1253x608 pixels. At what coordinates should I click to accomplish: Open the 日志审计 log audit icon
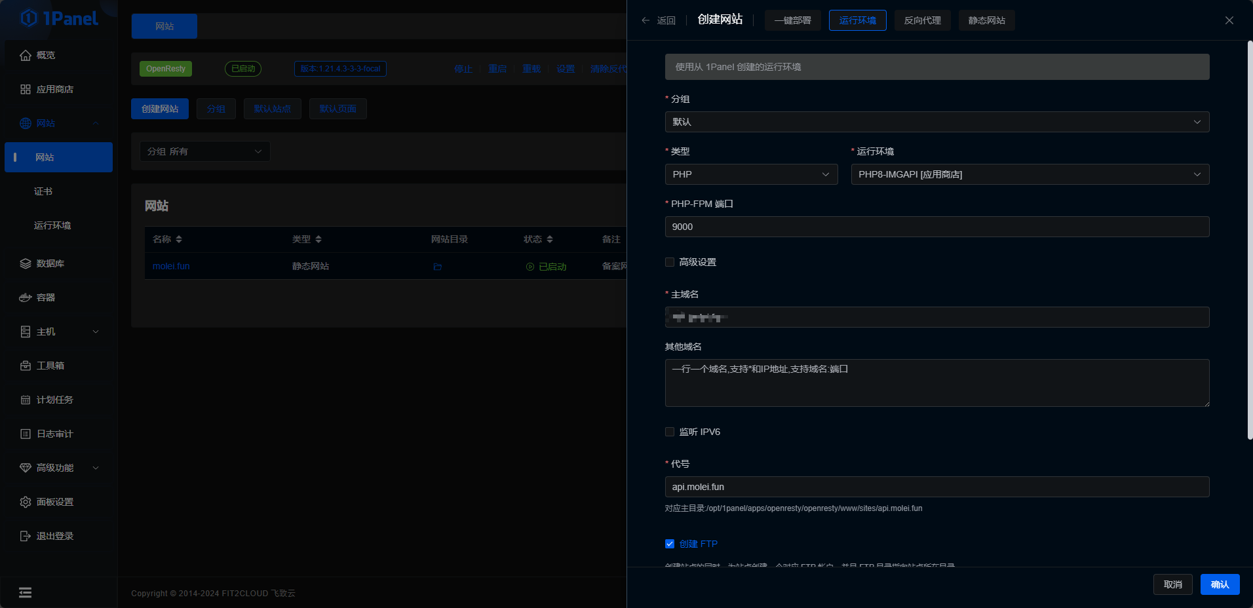pos(26,434)
